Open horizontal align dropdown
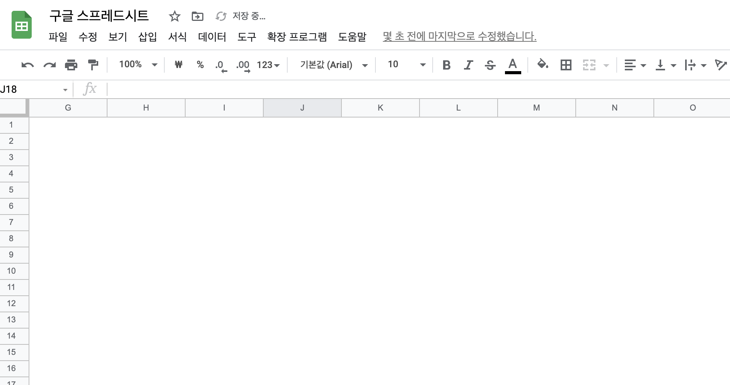 pyautogui.click(x=635, y=65)
